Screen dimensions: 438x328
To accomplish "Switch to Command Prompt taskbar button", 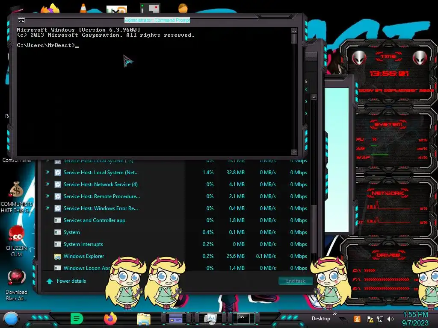I will (x=243, y=318).
